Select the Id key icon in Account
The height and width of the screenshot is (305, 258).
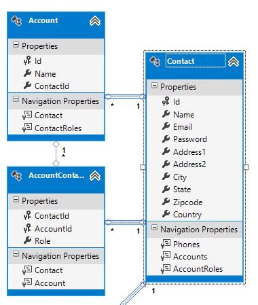(27, 60)
